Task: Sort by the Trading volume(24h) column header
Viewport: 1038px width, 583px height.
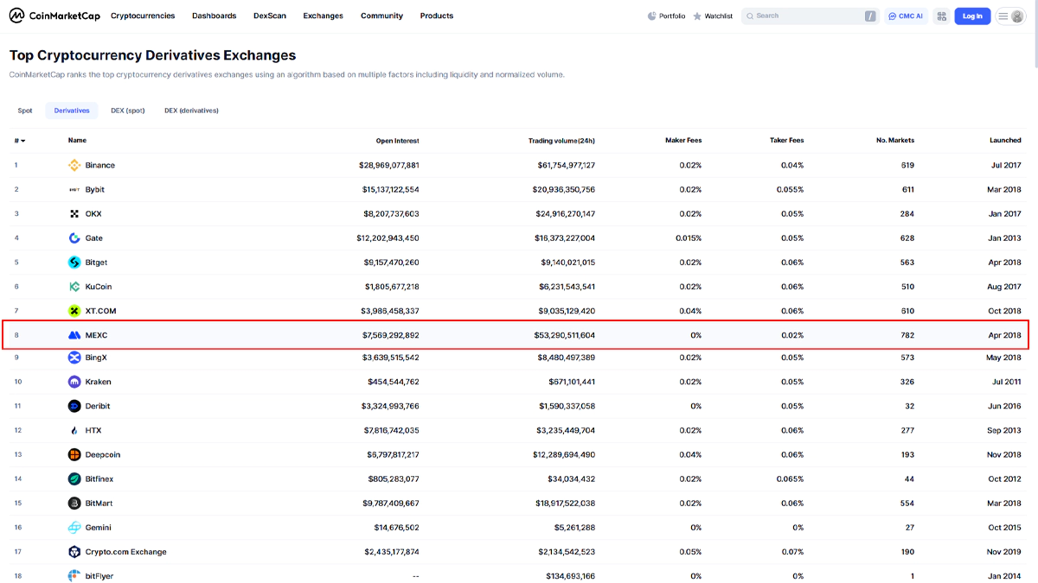Action: [x=561, y=141]
